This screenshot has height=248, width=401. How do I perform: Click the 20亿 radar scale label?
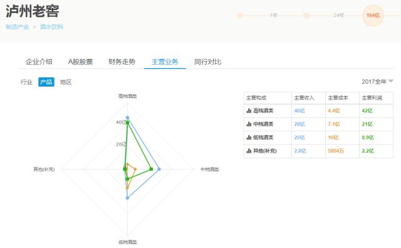(121, 144)
